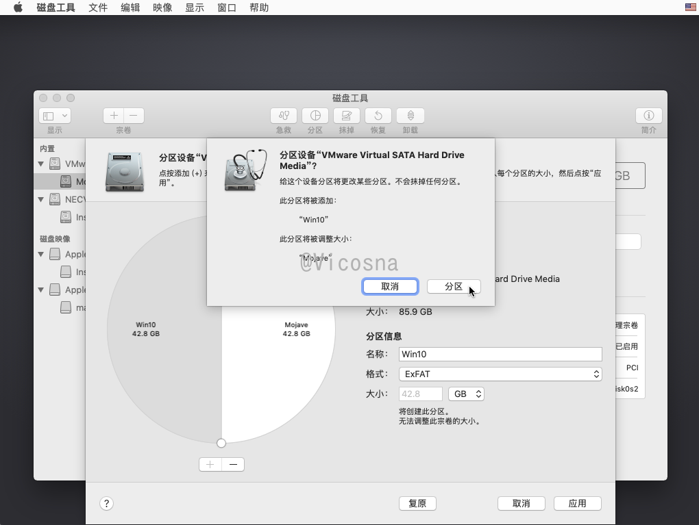Open the ExFAT format dropdown
Screen dimensions: 699x525
(500, 374)
